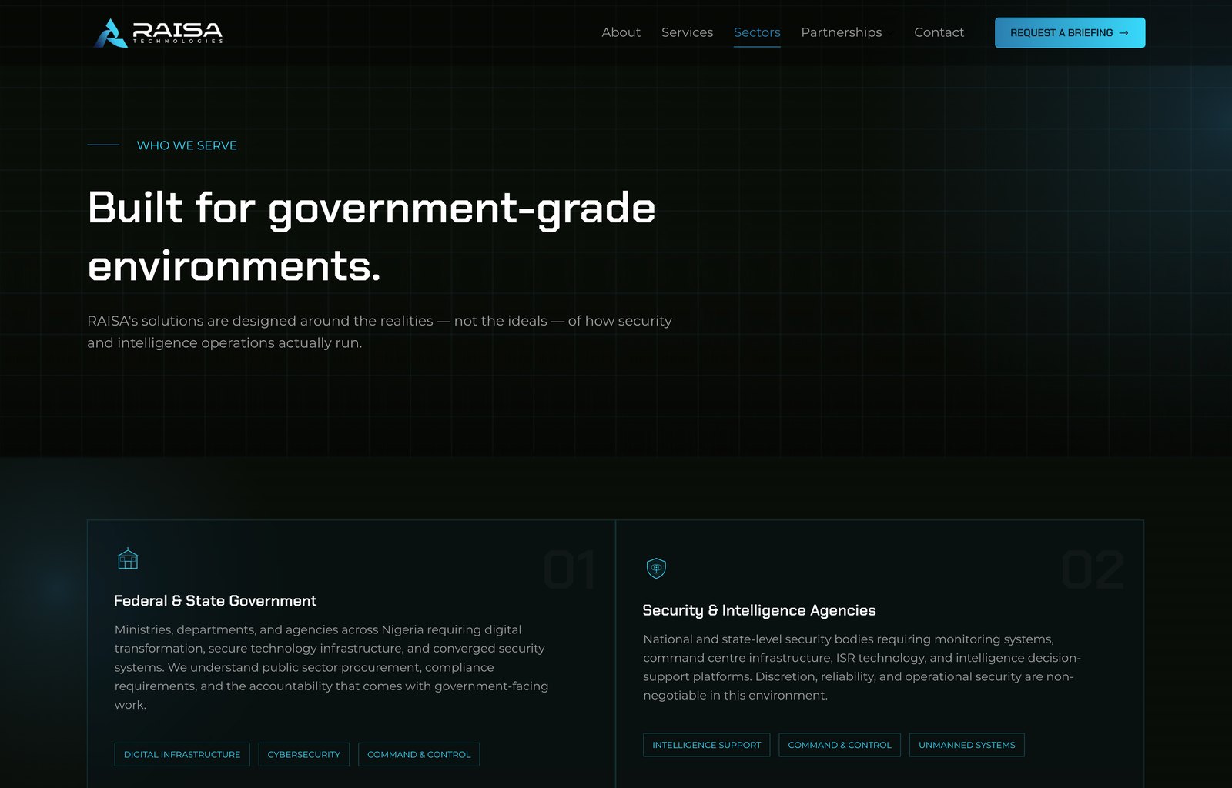Click Request a Briefing button
The image size is (1232, 788).
(x=1070, y=33)
